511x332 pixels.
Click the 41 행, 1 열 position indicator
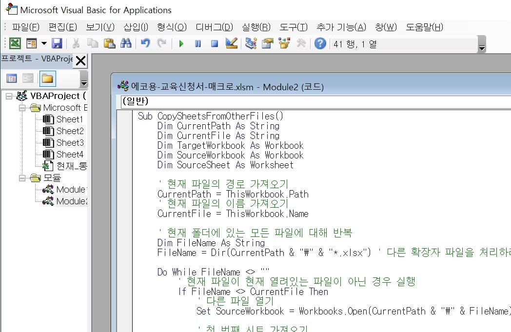(355, 44)
